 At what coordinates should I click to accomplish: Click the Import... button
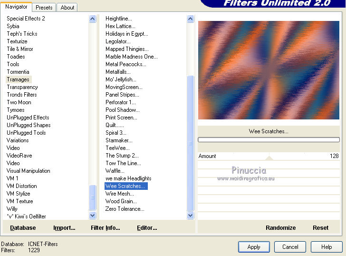coord(64,228)
